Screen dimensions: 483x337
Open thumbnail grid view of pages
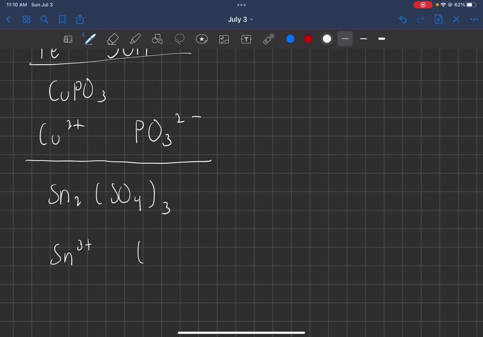[26, 20]
